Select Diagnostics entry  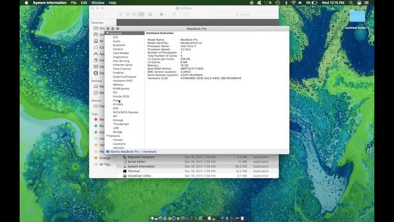121,57
